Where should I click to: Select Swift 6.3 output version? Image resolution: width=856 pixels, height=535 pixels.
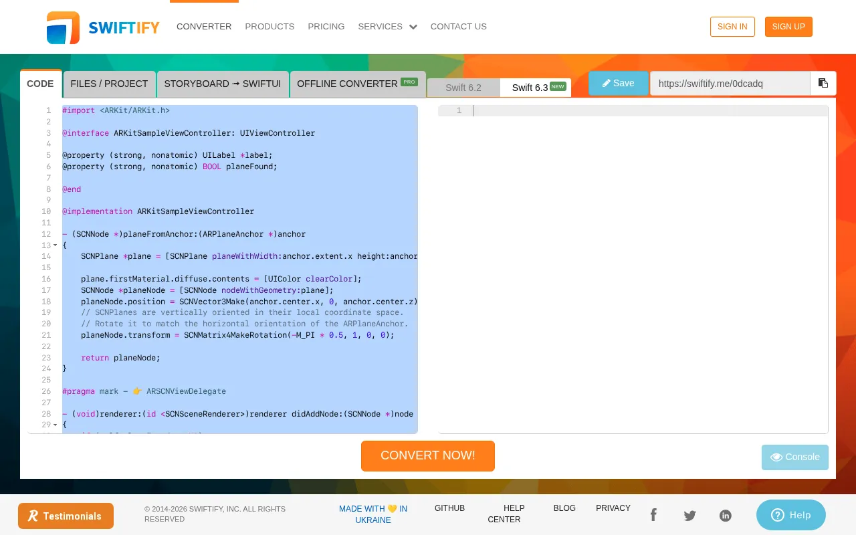coord(536,88)
